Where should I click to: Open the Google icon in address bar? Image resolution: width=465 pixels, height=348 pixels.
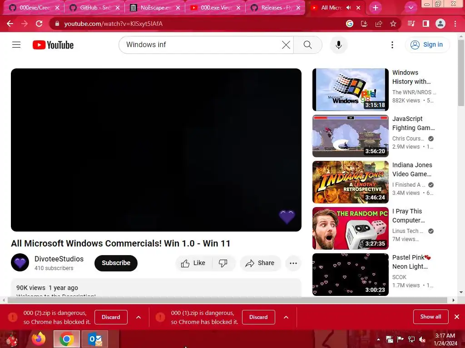tap(350, 24)
